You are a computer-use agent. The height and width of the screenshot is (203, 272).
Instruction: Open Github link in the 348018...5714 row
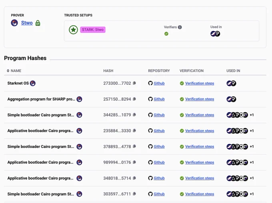(x=159, y=178)
